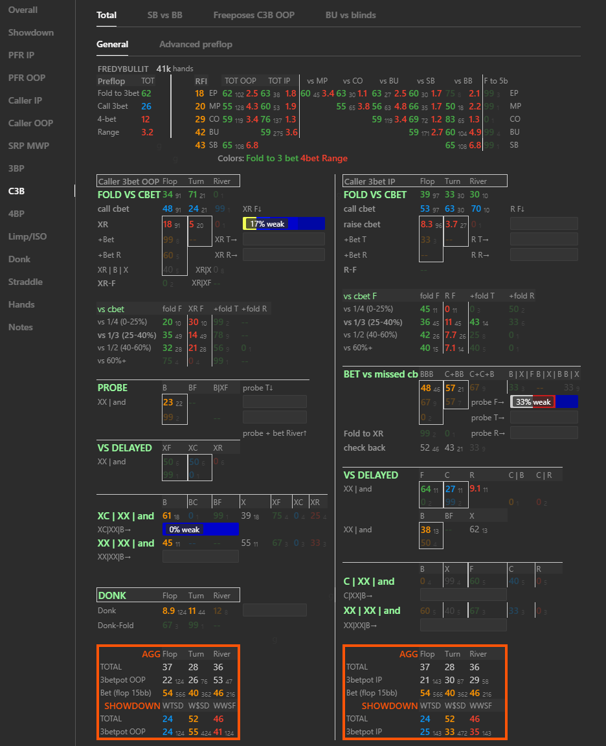Open Hands sidebar item

[x=21, y=304]
